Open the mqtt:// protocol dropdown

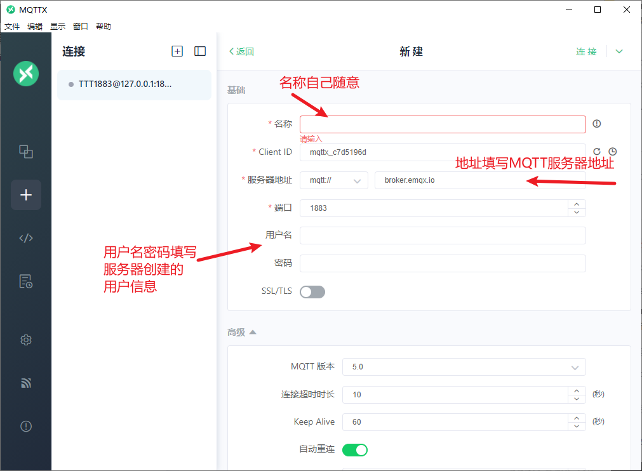click(333, 180)
